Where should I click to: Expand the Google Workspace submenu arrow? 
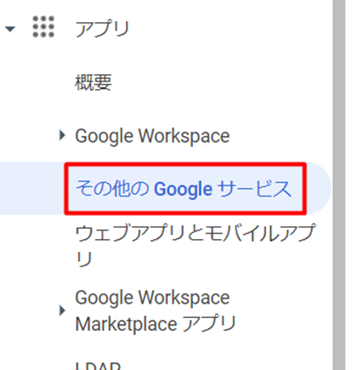pyautogui.click(x=62, y=135)
